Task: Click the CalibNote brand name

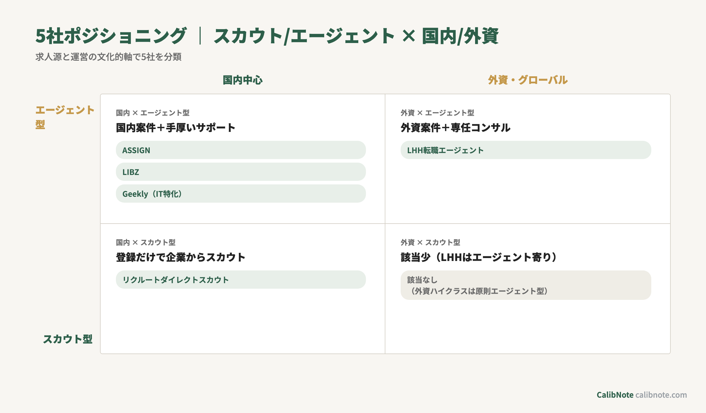Action: click(x=615, y=395)
